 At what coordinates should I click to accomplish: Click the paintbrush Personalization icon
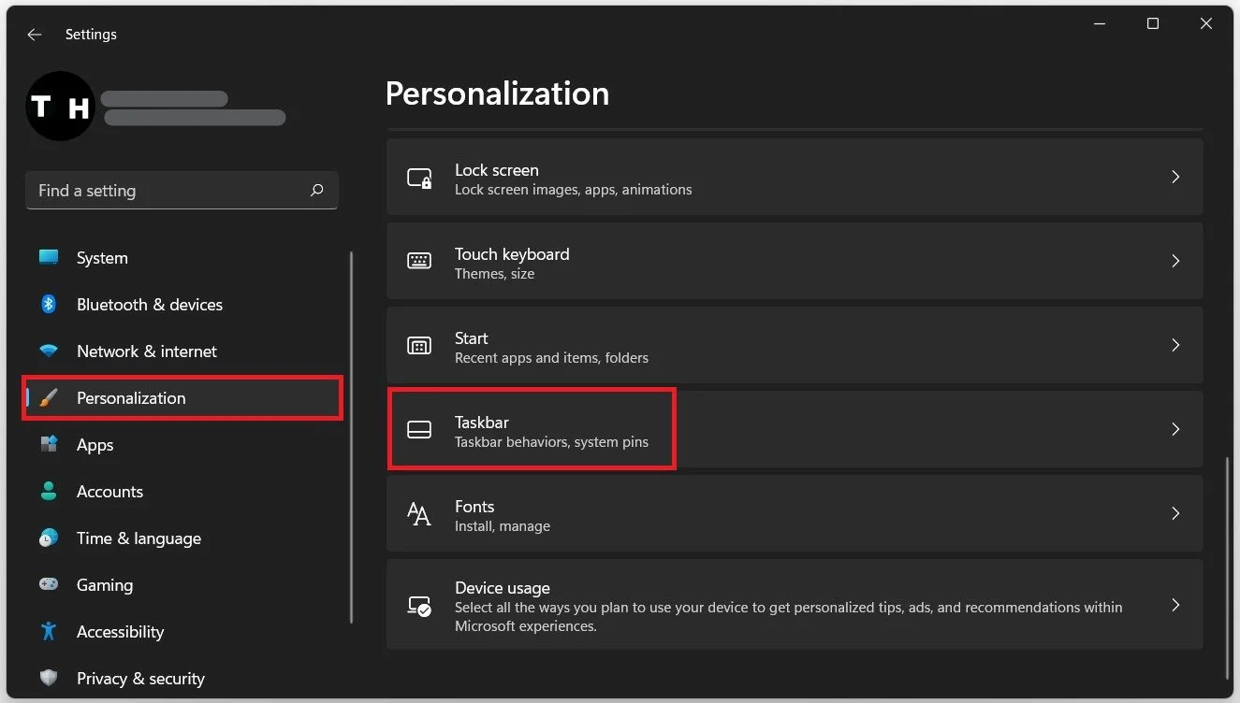(49, 398)
